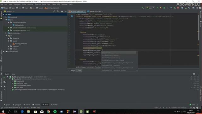Click the Debug app bug icon
Viewport: 202px width, 114px height.
(164, 8)
